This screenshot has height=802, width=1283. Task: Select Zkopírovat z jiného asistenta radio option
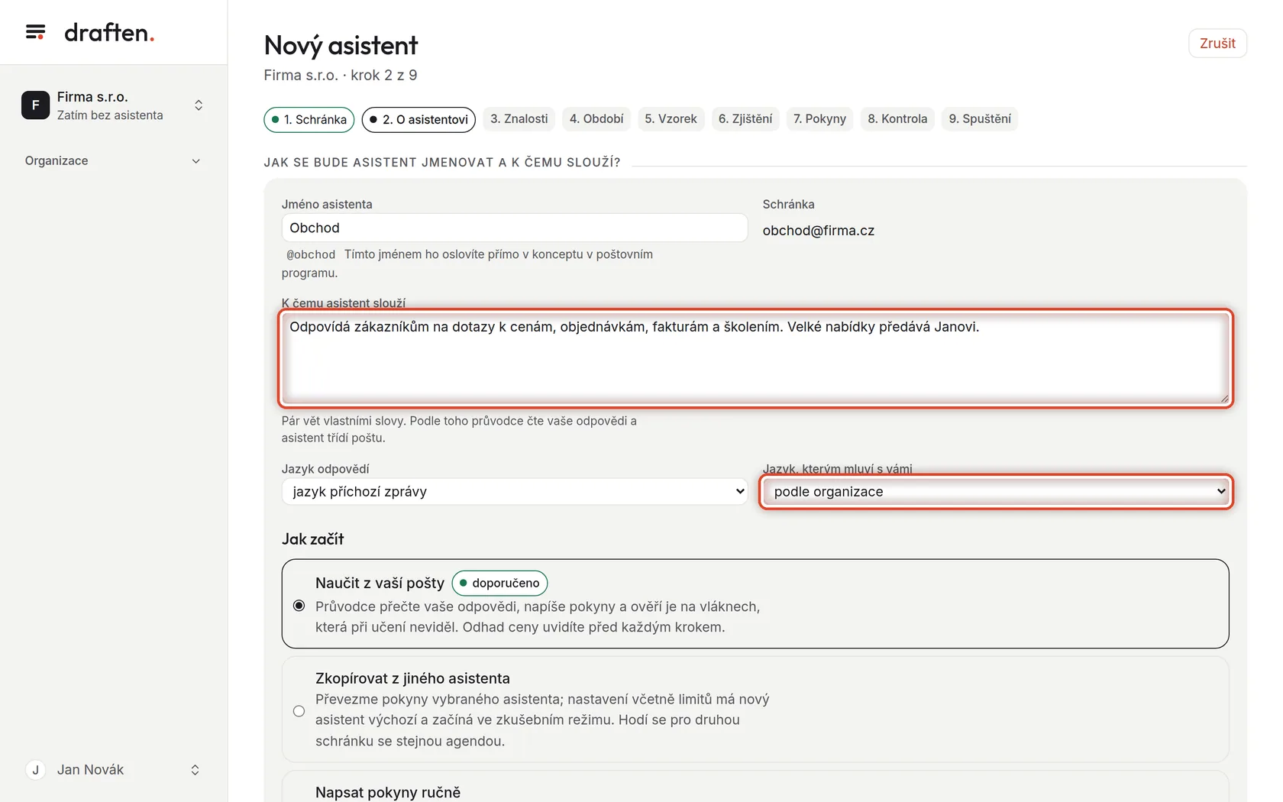point(299,711)
